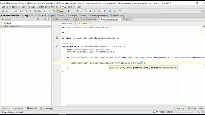Click the Save All toolbar icon
This screenshot has height=115, width=205.
tap(3, 11)
